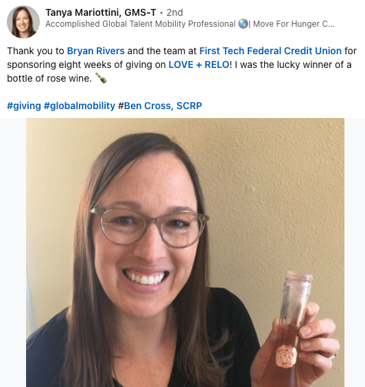The width and height of the screenshot is (365, 387).
Task: Click author name Tanya Mariottini, GMS-T
Action: 101,12
